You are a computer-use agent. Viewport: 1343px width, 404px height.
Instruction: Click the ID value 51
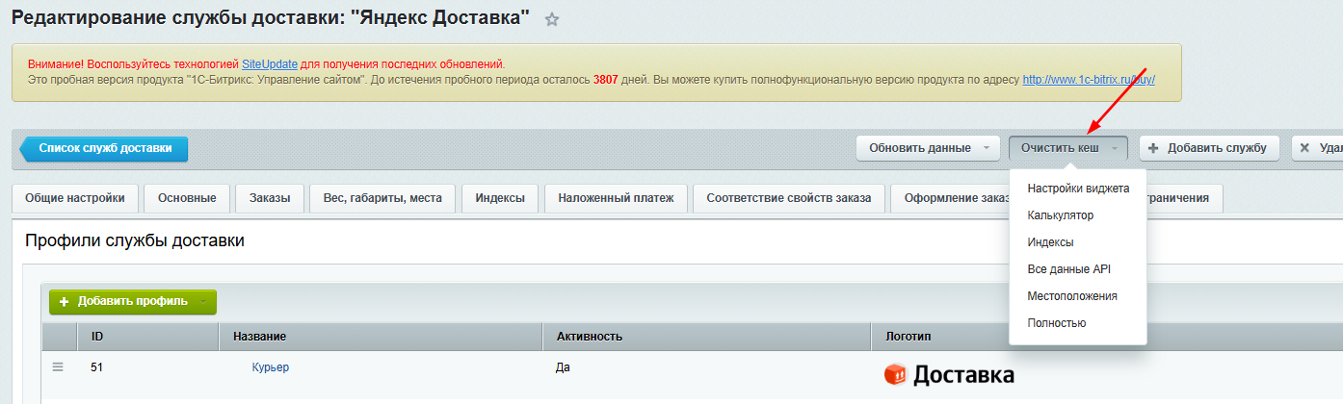click(x=97, y=367)
